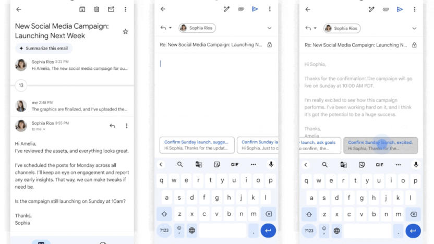Image resolution: width=434 pixels, height=244 pixels.
Task: Tap the reply arrow on Sophia's 3:55 PM message
Action: (112, 126)
